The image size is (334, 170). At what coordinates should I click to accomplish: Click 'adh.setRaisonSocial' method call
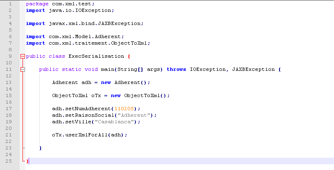(83, 115)
